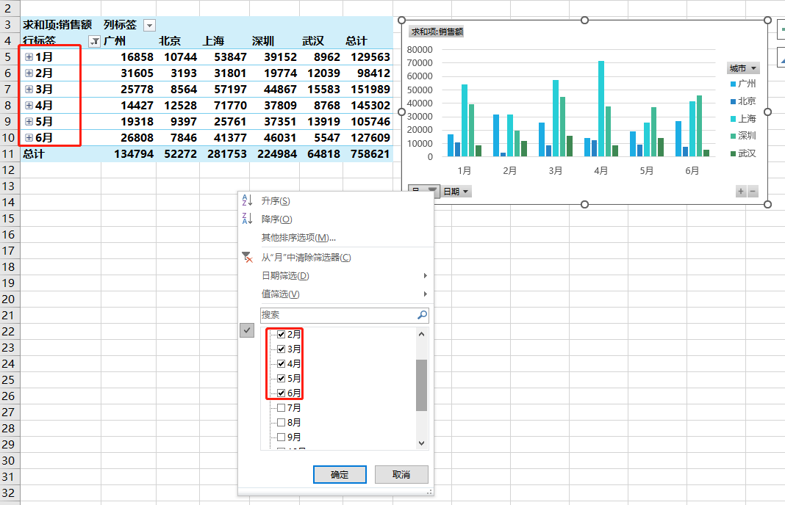The width and height of the screenshot is (785, 505).
Task: Click the plus expand-field button on the chart
Action: pos(741,192)
